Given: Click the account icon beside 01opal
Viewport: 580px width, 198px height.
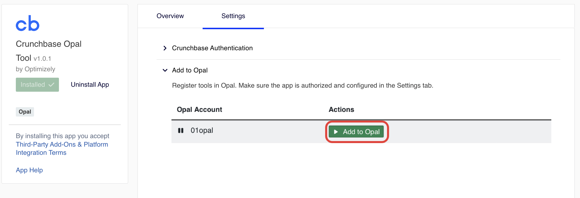Looking at the screenshot, I should [x=181, y=131].
